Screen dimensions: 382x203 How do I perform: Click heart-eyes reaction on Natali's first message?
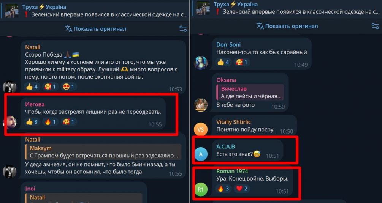[x=69, y=87]
